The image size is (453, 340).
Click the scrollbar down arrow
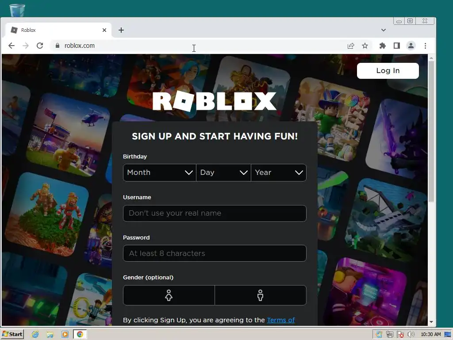[x=431, y=322]
